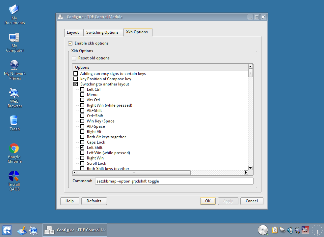Launch Google Chrome from desktop
Screen dimensions: 324x237
14,153
